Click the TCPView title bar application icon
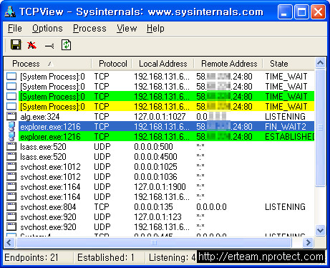330x268 pixels. click(x=10, y=11)
